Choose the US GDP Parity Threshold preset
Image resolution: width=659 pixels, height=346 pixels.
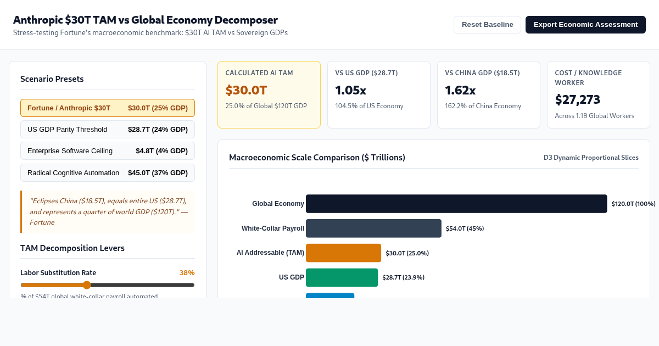(108, 130)
